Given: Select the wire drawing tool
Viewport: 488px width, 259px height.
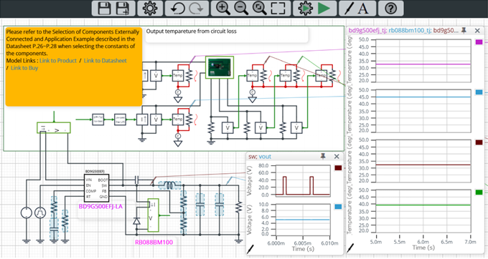Looking at the screenshot, I should (349, 9).
